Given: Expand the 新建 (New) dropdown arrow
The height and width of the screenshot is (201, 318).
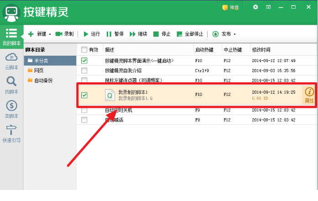Looking at the screenshot, I should (x=50, y=34).
